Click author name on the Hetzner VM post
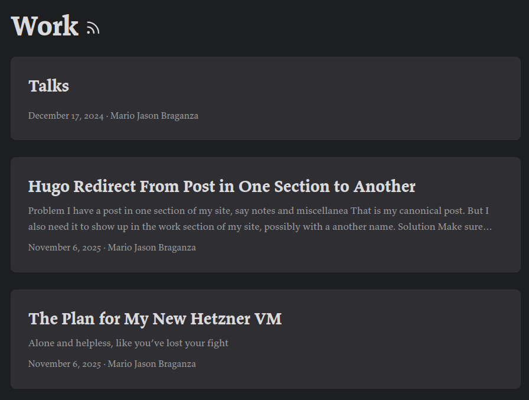This screenshot has width=529, height=400. tap(152, 364)
